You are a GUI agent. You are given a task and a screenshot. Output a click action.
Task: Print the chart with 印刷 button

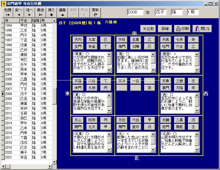click(183, 29)
